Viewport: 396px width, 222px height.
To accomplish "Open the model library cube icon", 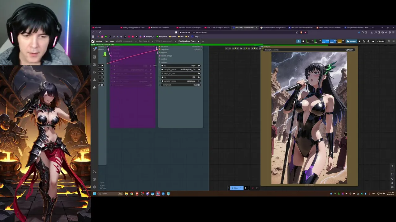I will [94, 64].
